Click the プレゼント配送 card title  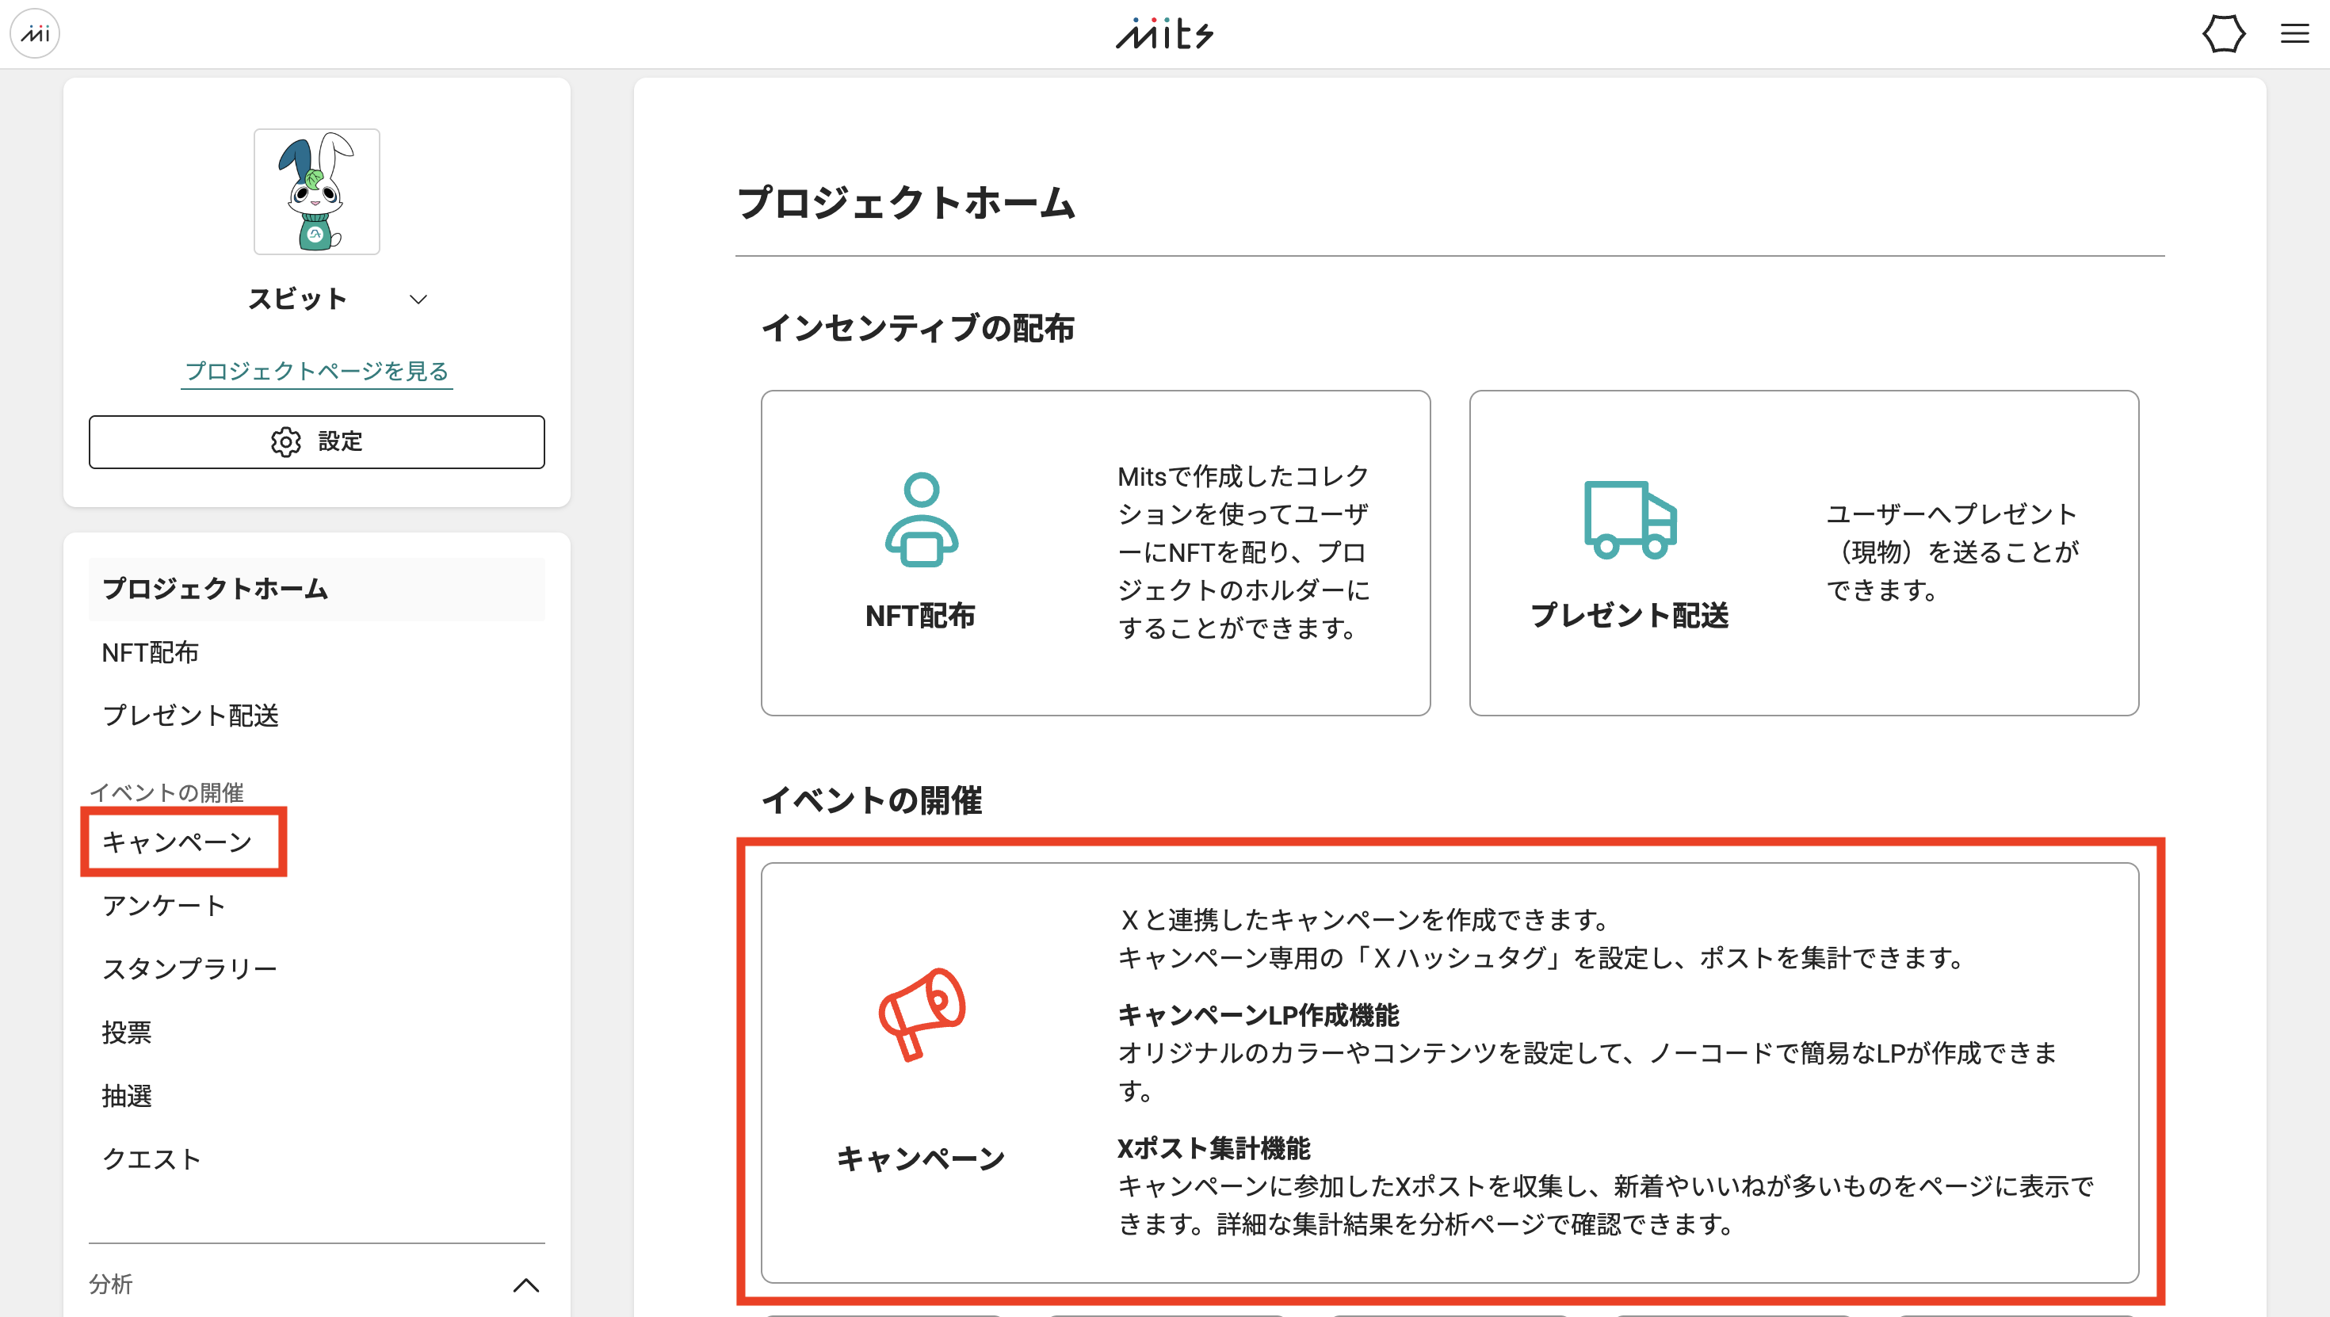[x=1630, y=616]
